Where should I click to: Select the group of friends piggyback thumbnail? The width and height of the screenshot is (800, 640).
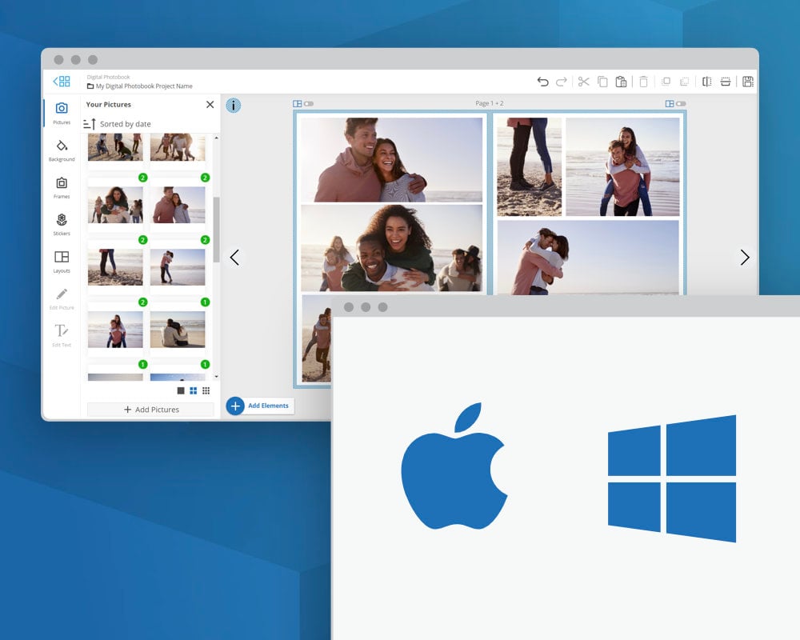coord(115,205)
